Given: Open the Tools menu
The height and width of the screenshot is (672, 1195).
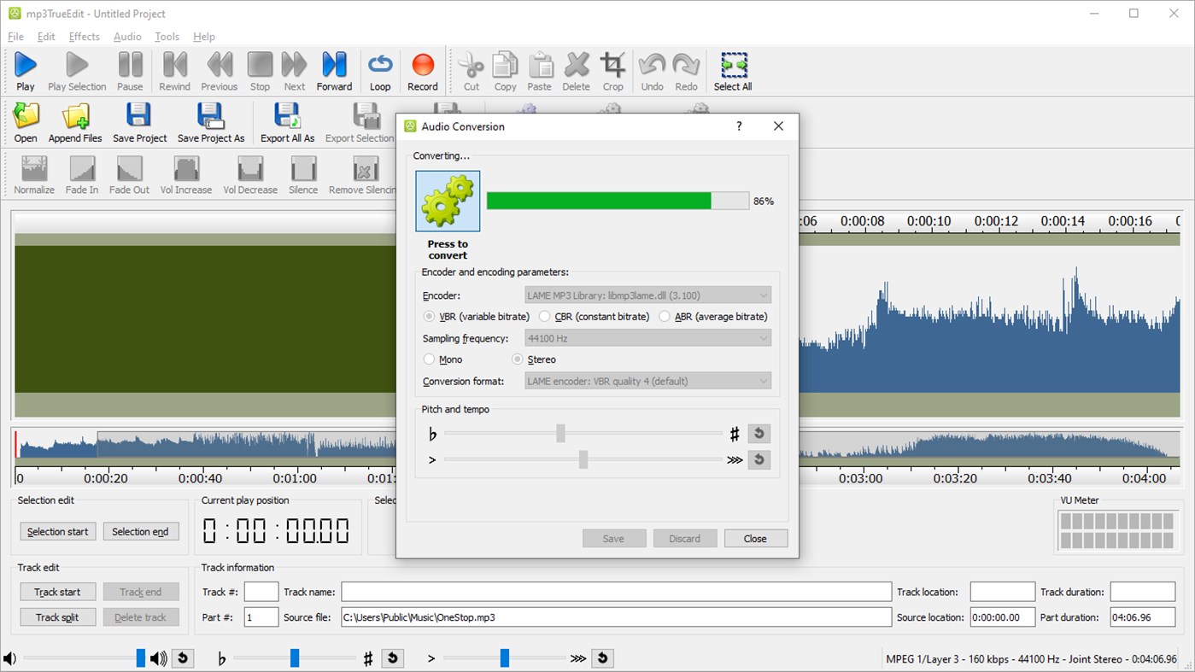Looking at the screenshot, I should tap(167, 37).
